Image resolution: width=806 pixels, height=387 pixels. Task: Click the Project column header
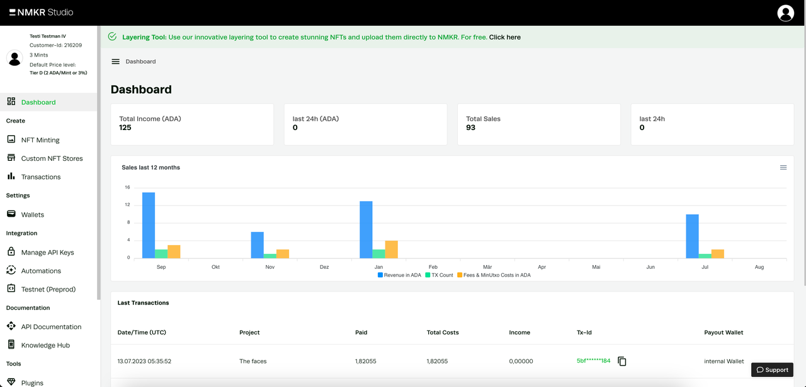(x=249, y=332)
